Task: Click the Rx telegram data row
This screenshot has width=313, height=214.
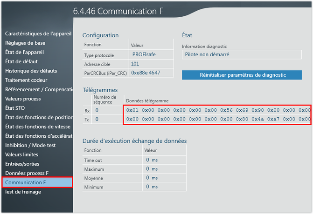Action: click(x=217, y=110)
